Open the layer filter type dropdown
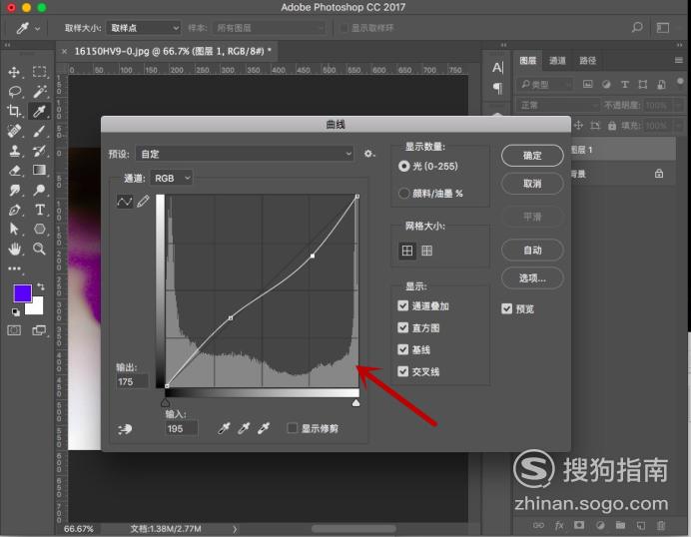 [545, 84]
